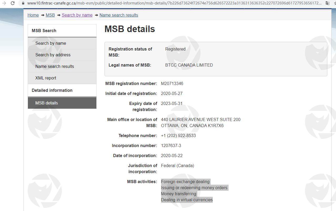The image size is (336, 211).
Task: Click the Detailed information sidebar heading
Action: click(52, 91)
